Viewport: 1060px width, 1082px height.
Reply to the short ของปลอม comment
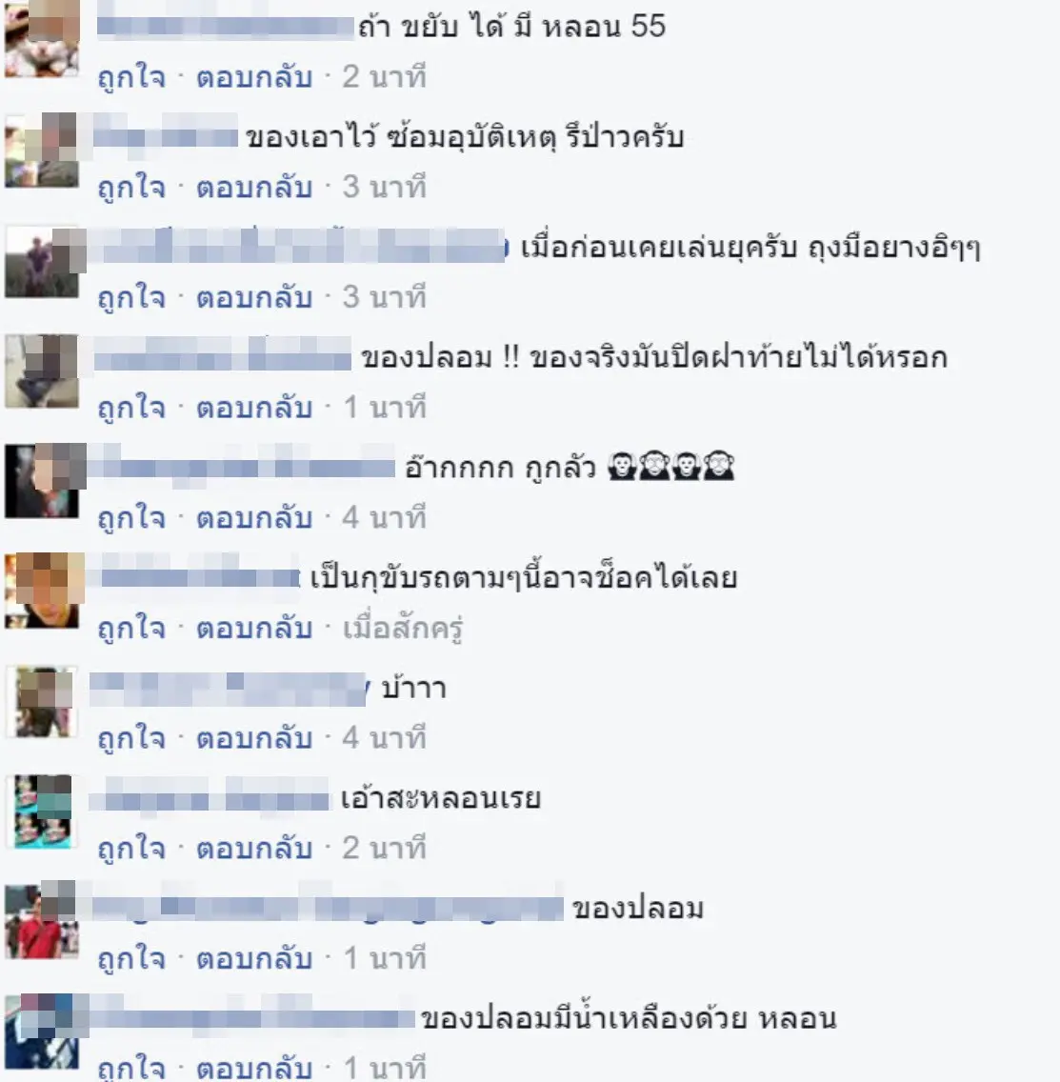click(x=254, y=960)
